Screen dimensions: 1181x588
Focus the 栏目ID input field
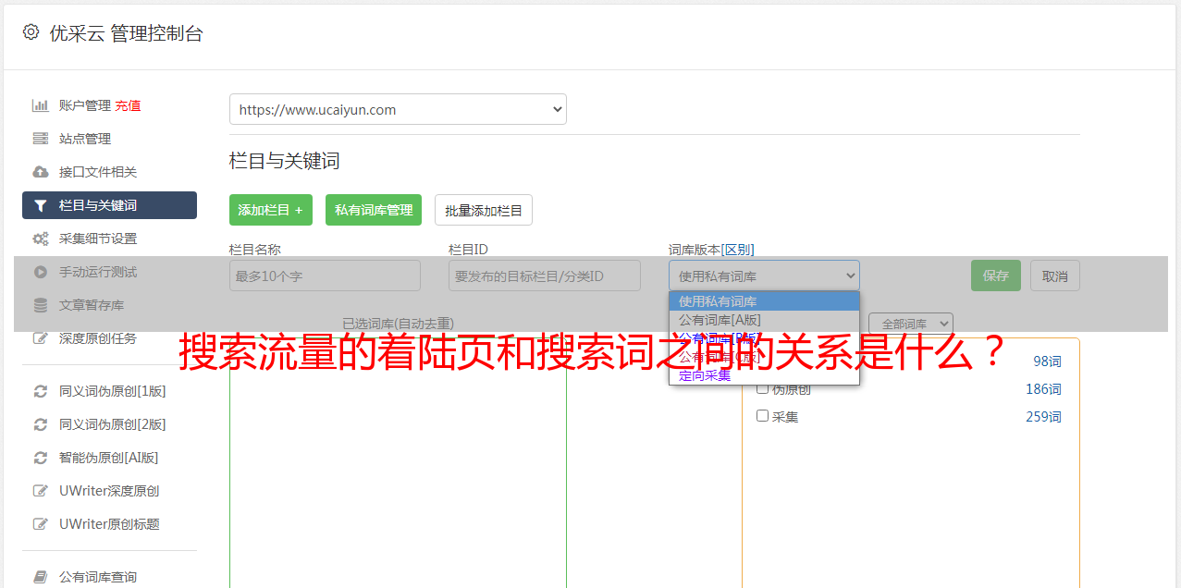pos(545,276)
